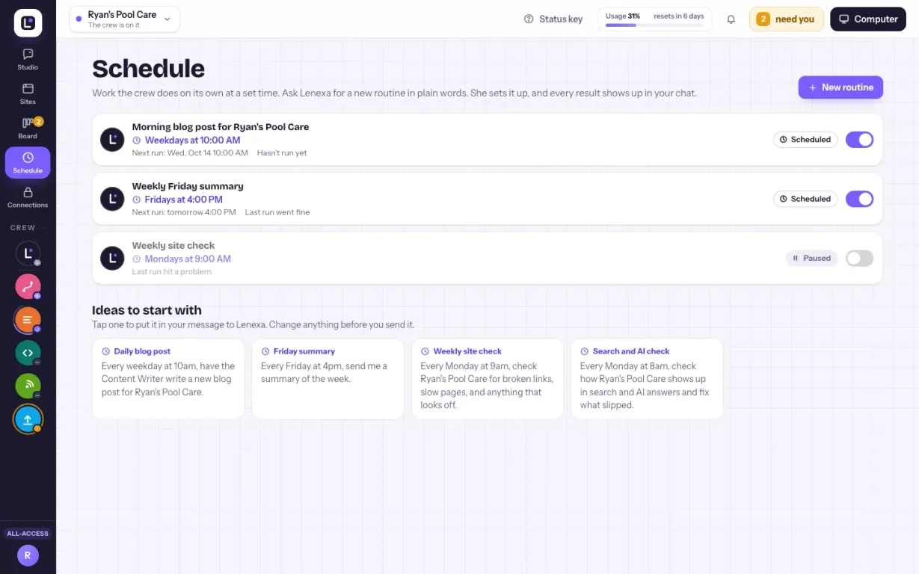Click the clock icon on Weekly site check idea
Viewport: 919px width, 574px height.
click(x=425, y=351)
